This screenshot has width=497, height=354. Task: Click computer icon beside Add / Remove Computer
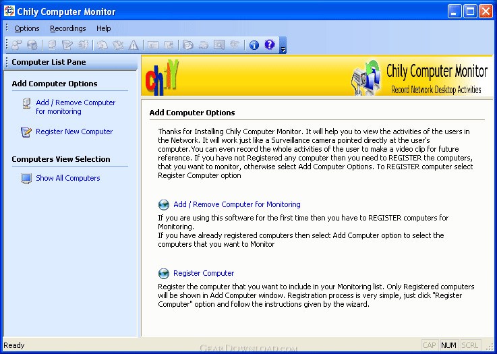click(x=26, y=103)
